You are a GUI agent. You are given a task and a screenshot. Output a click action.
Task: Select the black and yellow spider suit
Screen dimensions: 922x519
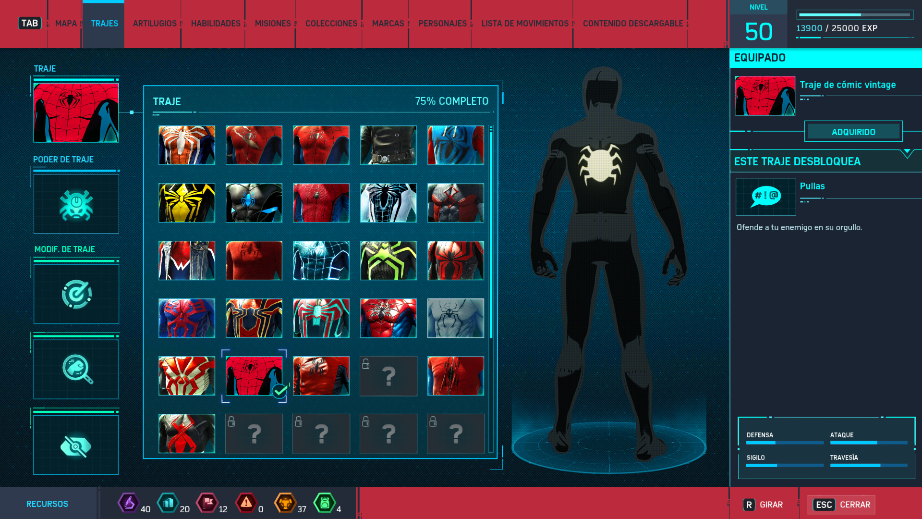click(x=187, y=203)
